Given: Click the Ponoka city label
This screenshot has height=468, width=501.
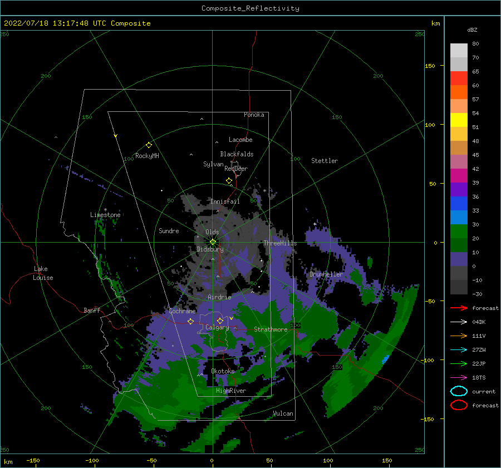Looking at the screenshot, I should [x=254, y=115].
